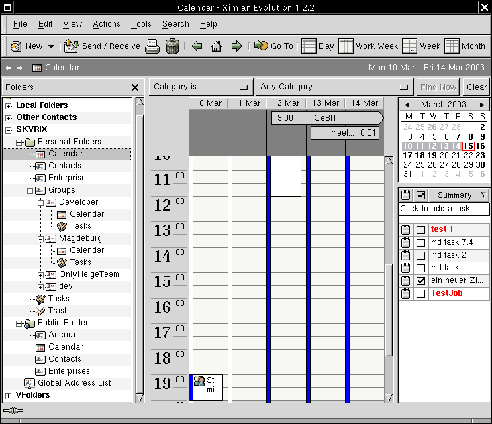The height and width of the screenshot is (424, 492).
Task: Switch to Week view
Action: click(421, 46)
